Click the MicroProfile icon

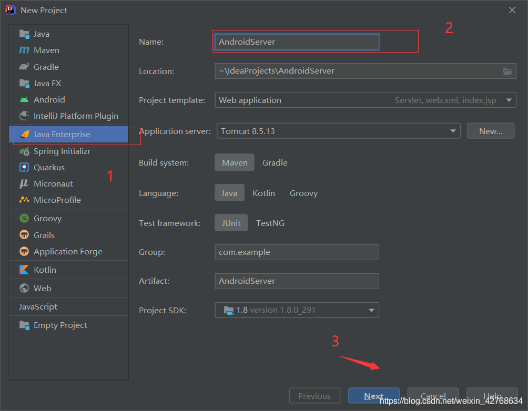(x=24, y=200)
